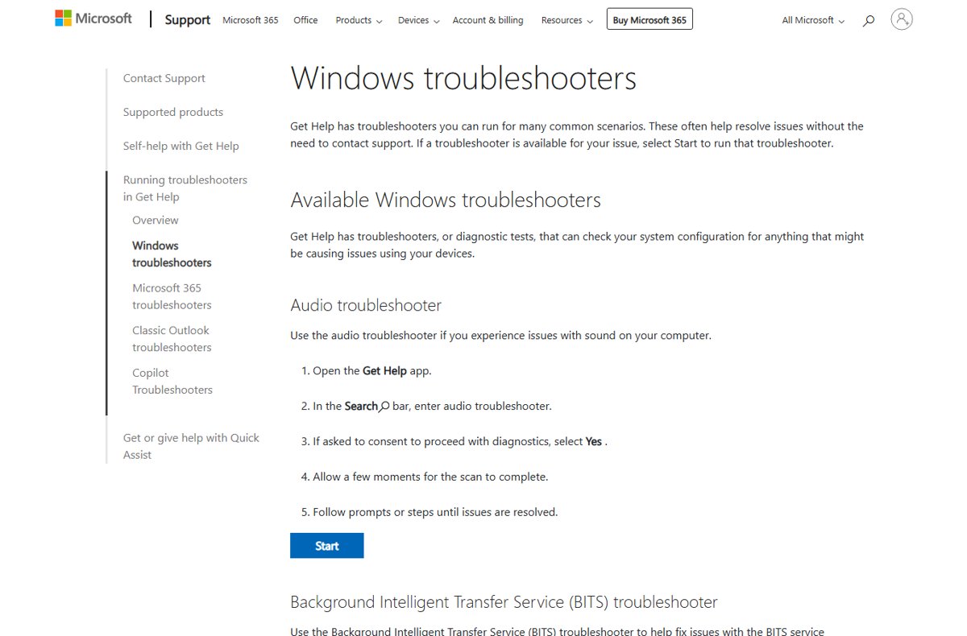This screenshot has height=636, width=967.
Task: Click the bold Yes text in step 3
Action: 594,442
